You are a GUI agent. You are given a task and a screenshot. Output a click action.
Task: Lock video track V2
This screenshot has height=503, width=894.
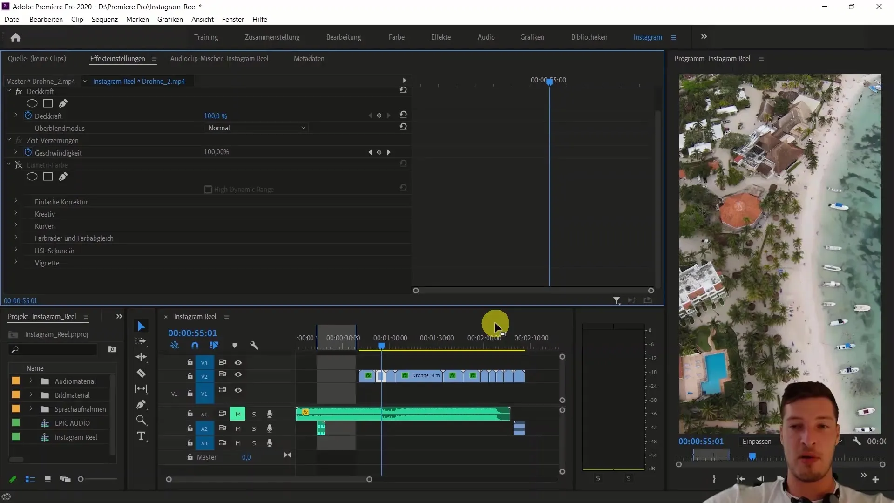point(190,375)
